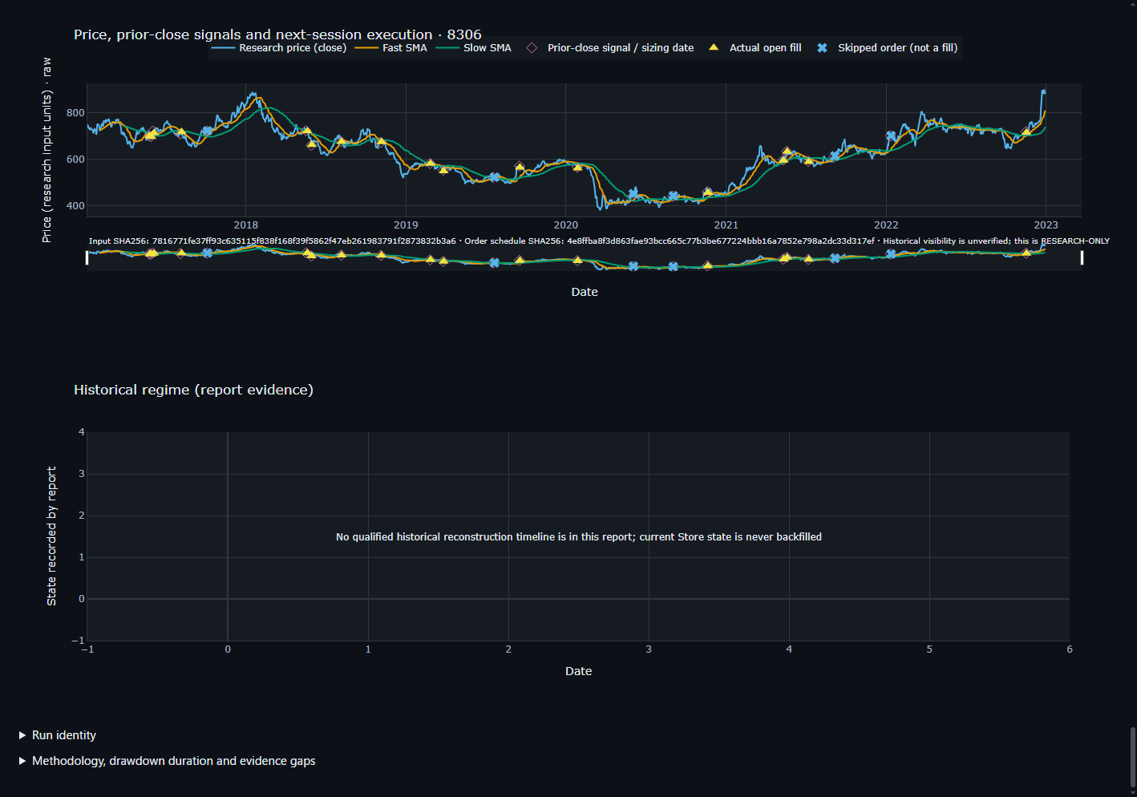
Task: Click the skipped order marker in mid-2020
Action: tap(633, 192)
